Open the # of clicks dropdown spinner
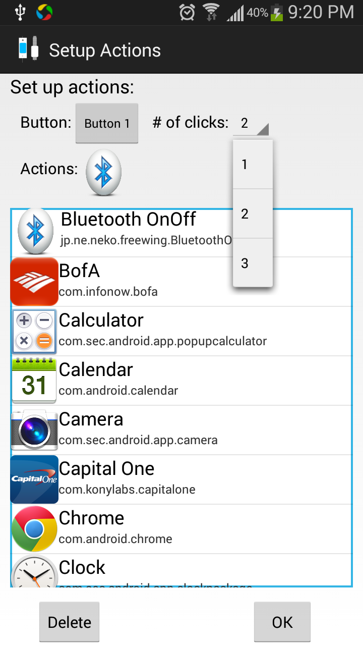This screenshot has width=363, height=646. (x=251, y=123)
